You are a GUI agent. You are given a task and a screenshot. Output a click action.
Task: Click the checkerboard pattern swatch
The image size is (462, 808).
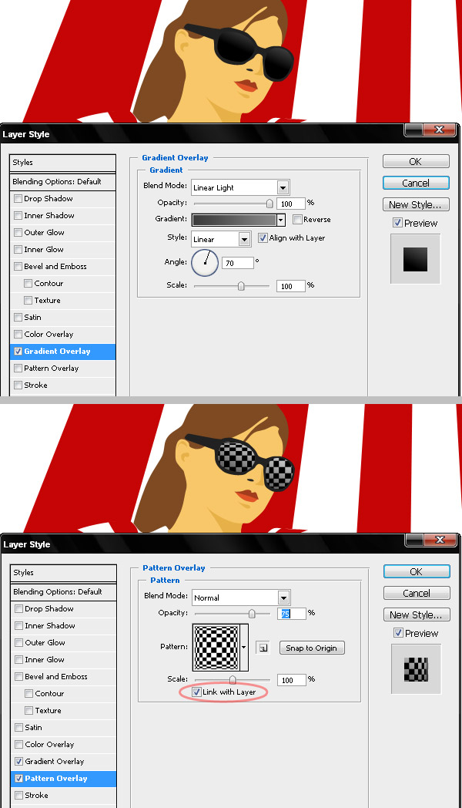click(216, 647)
